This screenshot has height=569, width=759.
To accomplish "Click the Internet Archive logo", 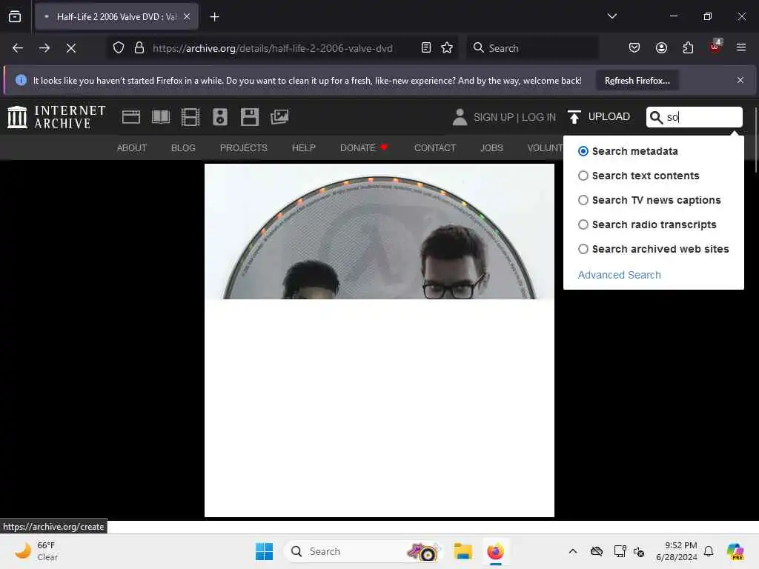I will click(x=56, y=117).
